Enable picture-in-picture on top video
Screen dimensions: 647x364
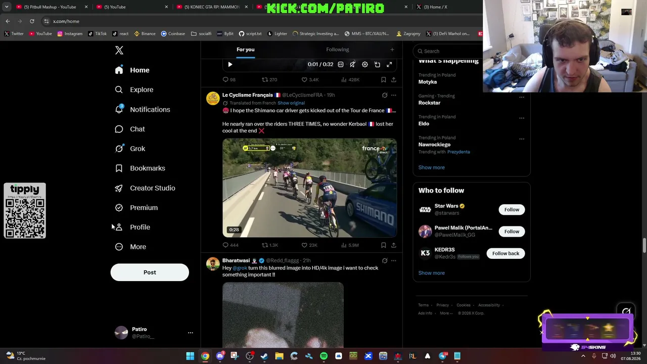pos(377,65)
